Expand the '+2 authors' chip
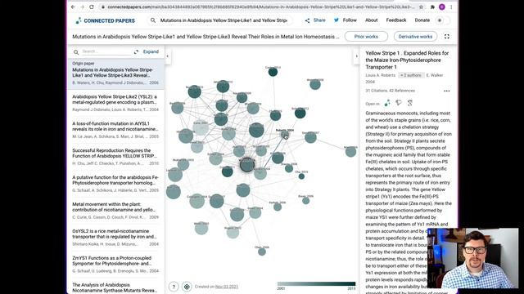The height and width of the screenshot is (294, 524). [x=411, y=75]
